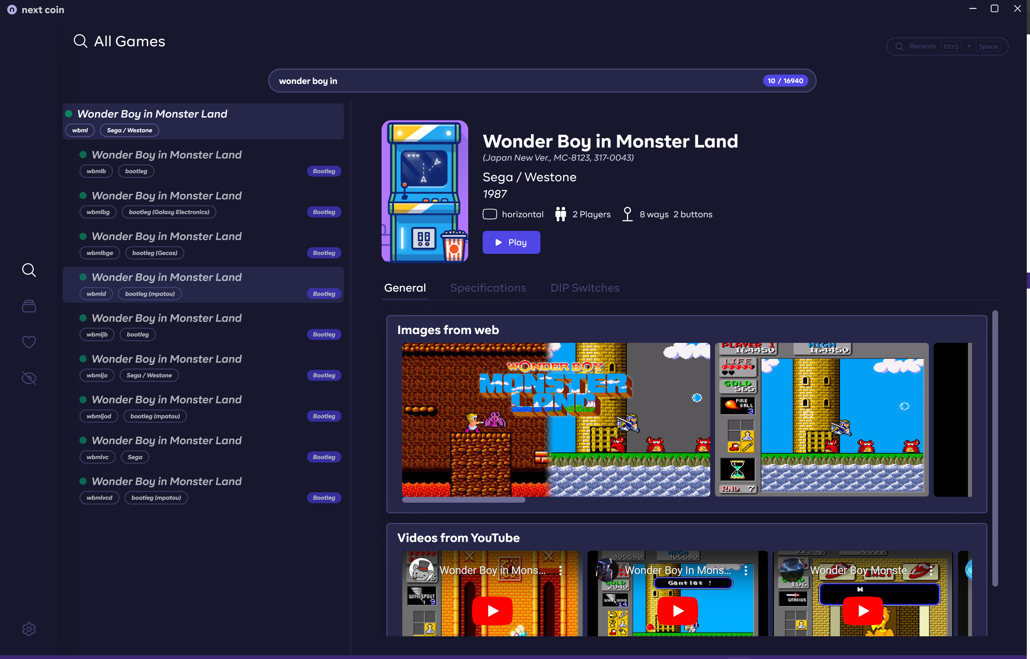The height and width of the screenshot is (659, 1030).
Task: Play the first YouTube video thumbnail
Action: (x=492, y=610)
